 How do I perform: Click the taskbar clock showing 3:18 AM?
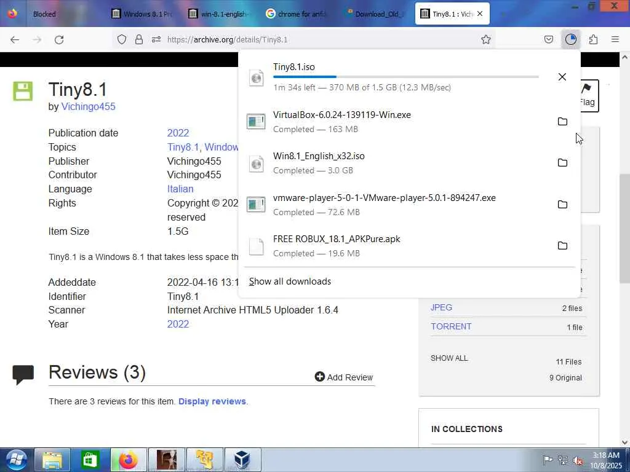606,460
